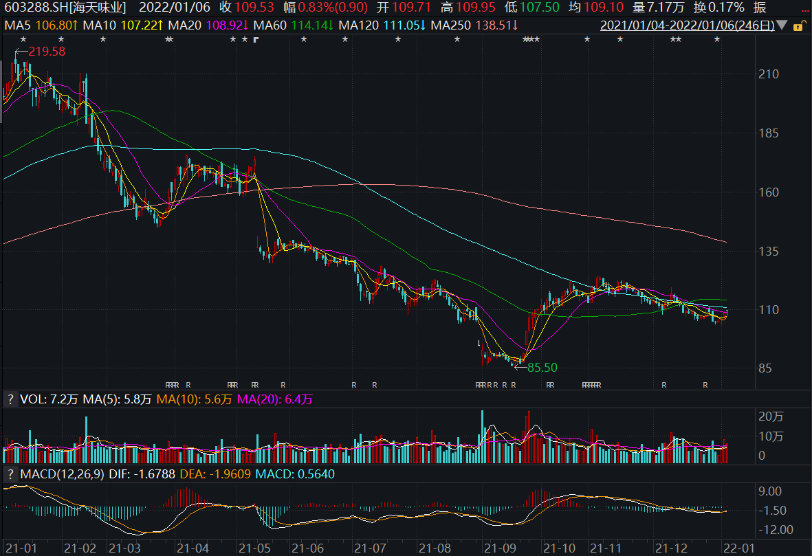Click the first star event marker at far left

(23, 39)
